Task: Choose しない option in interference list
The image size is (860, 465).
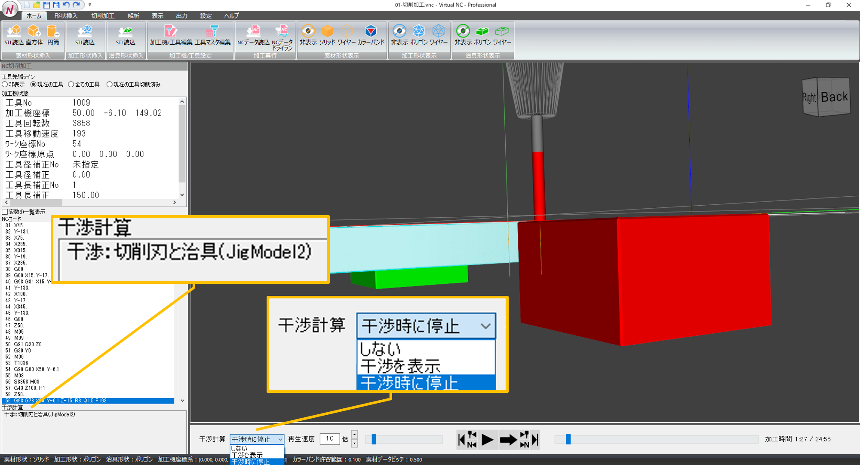Action: pyautogui.click(x=240, y=448)
